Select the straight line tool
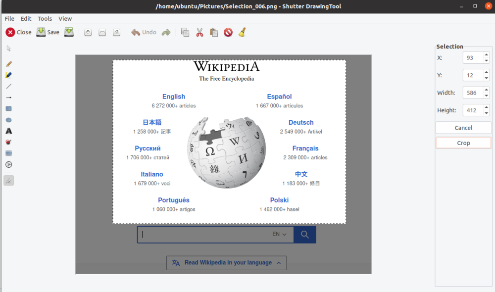This screenshot has height=292, width=495. pos(8,86)
